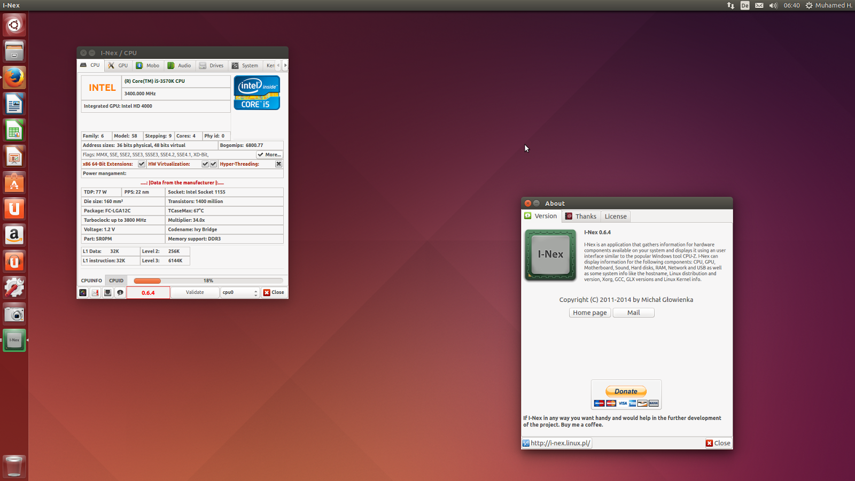Viewport: 855px width, 481px height.
Task: Click the monitor icon in I-Nex bottom bar
Action: tap(107, 292)
